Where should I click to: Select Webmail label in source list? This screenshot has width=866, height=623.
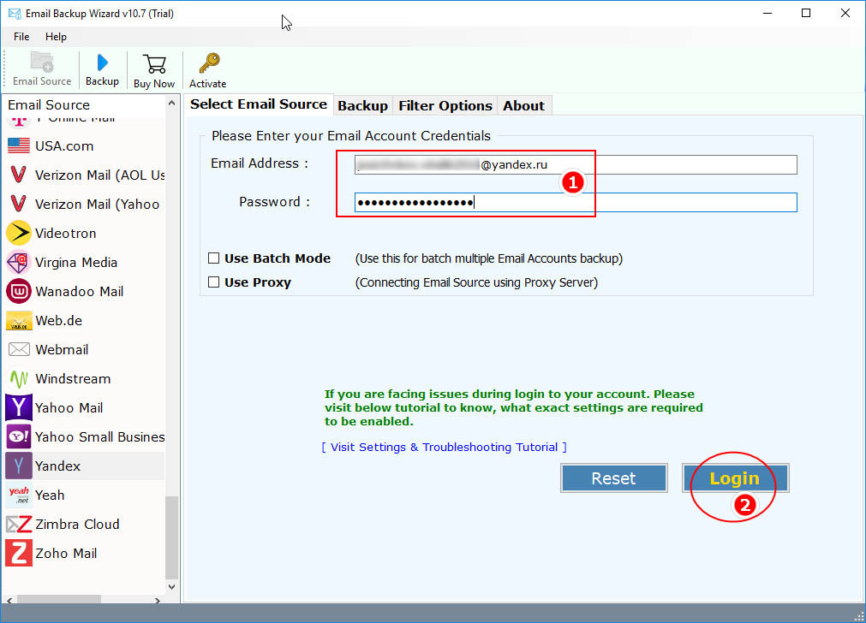pyautogui.click(x=62, y=350)
